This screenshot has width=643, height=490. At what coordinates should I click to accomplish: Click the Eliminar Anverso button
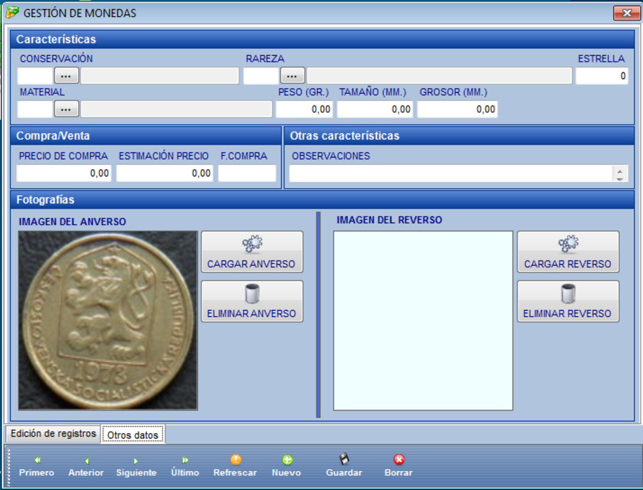(x=252, y=301)
